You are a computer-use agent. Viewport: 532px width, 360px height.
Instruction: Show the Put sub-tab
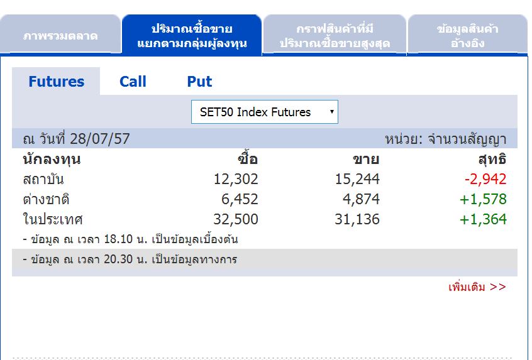point(199,82)
